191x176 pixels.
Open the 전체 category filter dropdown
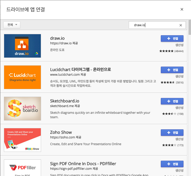[12, 25]
